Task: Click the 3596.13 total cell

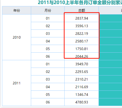Action: [81, 26]
